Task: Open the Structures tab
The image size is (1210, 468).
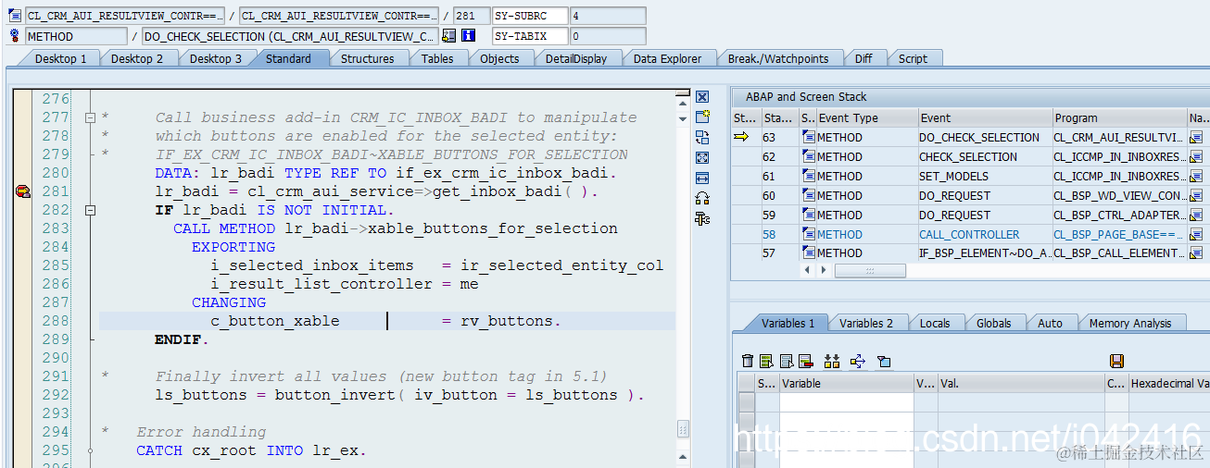Action: click(x=367, y=58)
